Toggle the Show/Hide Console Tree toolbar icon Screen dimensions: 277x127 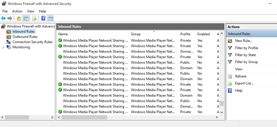pyautogui.click(x=26, y=18)
